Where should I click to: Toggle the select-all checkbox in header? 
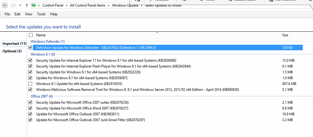tap(31, 35)
